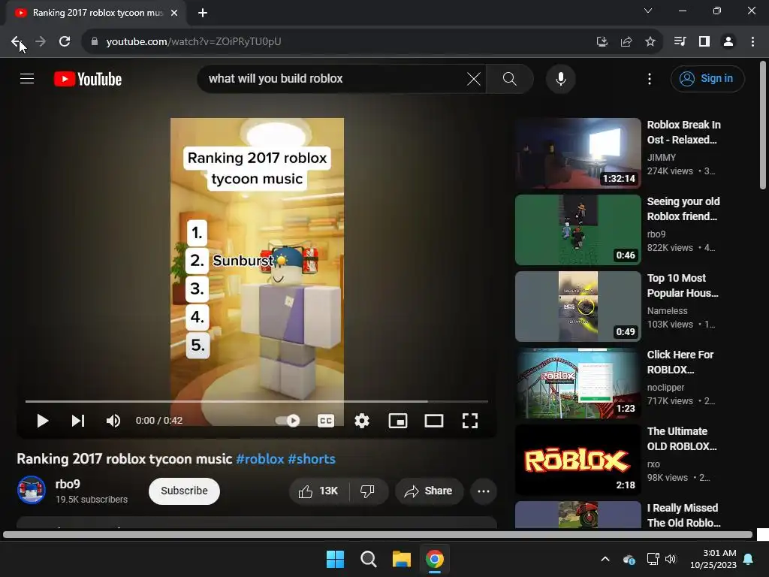769x577 pixels.
Task: Open JIMMY channel name
Action: pos(661,158)
